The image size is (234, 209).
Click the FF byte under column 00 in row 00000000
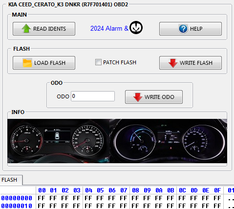pyautogui.click(x=42, y=198)
